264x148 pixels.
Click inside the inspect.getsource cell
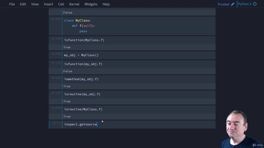click(139, 124)
